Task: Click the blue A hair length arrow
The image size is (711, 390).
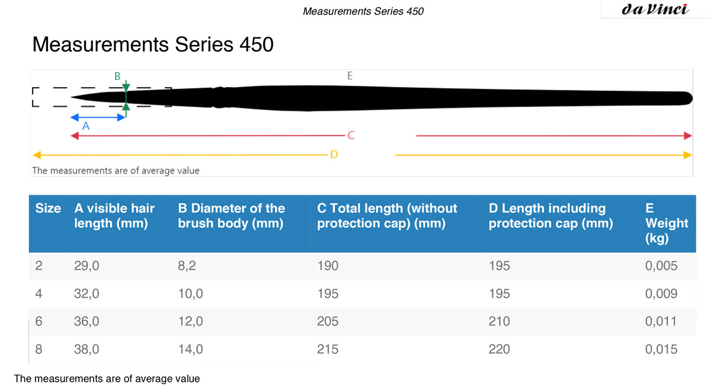Action: coord(97,117)
